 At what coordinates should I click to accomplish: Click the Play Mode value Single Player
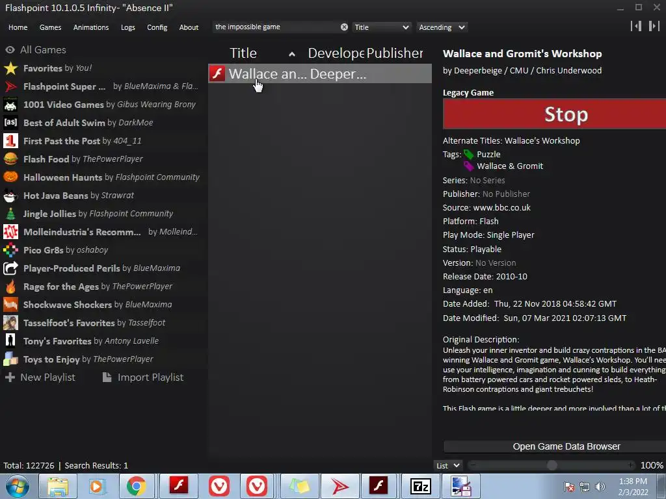[511, 235]
